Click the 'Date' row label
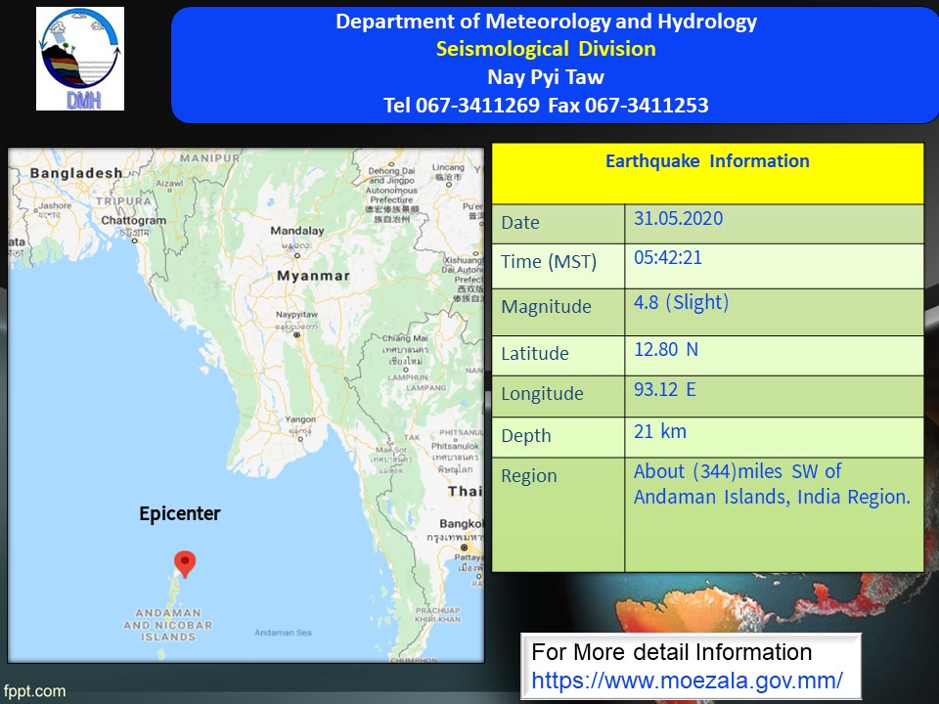 tap(520, 223)
